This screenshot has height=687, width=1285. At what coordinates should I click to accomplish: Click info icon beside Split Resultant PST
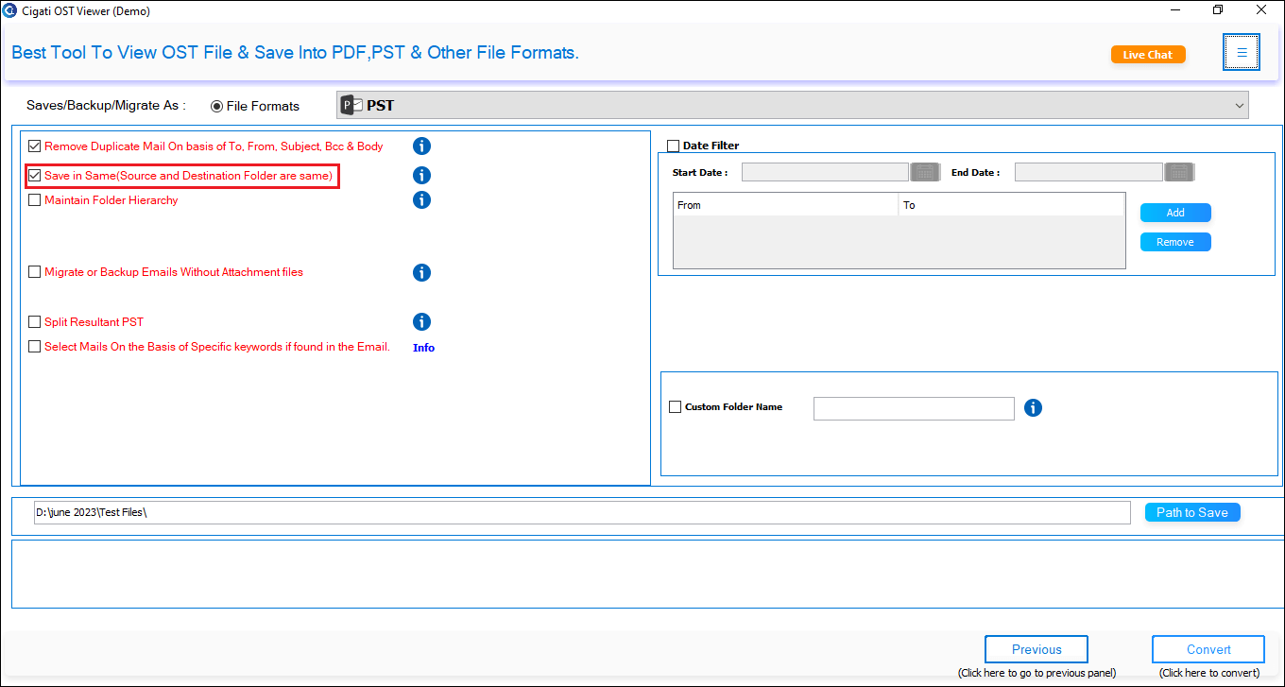(x=422, y=321)
